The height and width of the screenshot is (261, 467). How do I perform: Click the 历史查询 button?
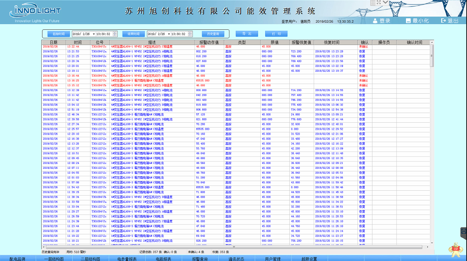pos(213,34)
